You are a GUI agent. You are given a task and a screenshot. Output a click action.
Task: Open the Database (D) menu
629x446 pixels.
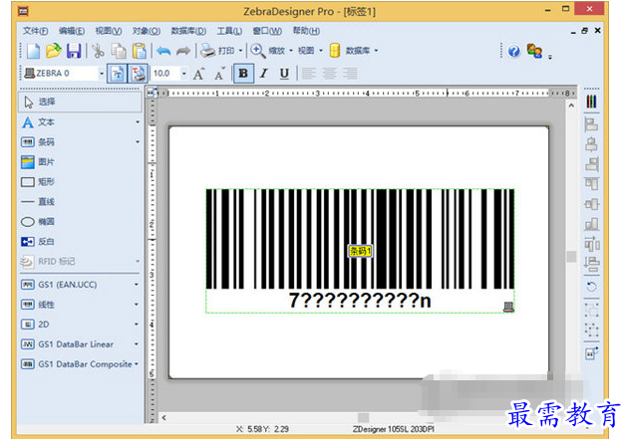click(x=188, y=31)
